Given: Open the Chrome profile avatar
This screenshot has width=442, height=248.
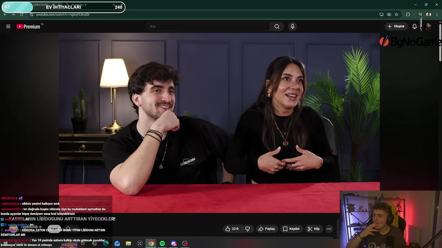Looking at the screenshot, I should point(429,14).
